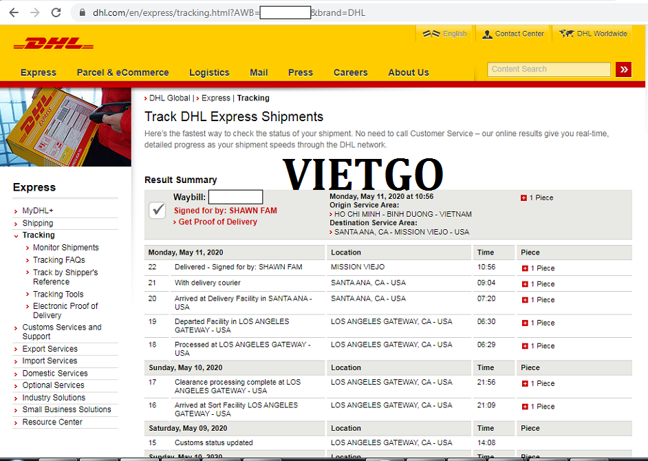Click the DHL Global breadcrumb

tap(169, 98)
